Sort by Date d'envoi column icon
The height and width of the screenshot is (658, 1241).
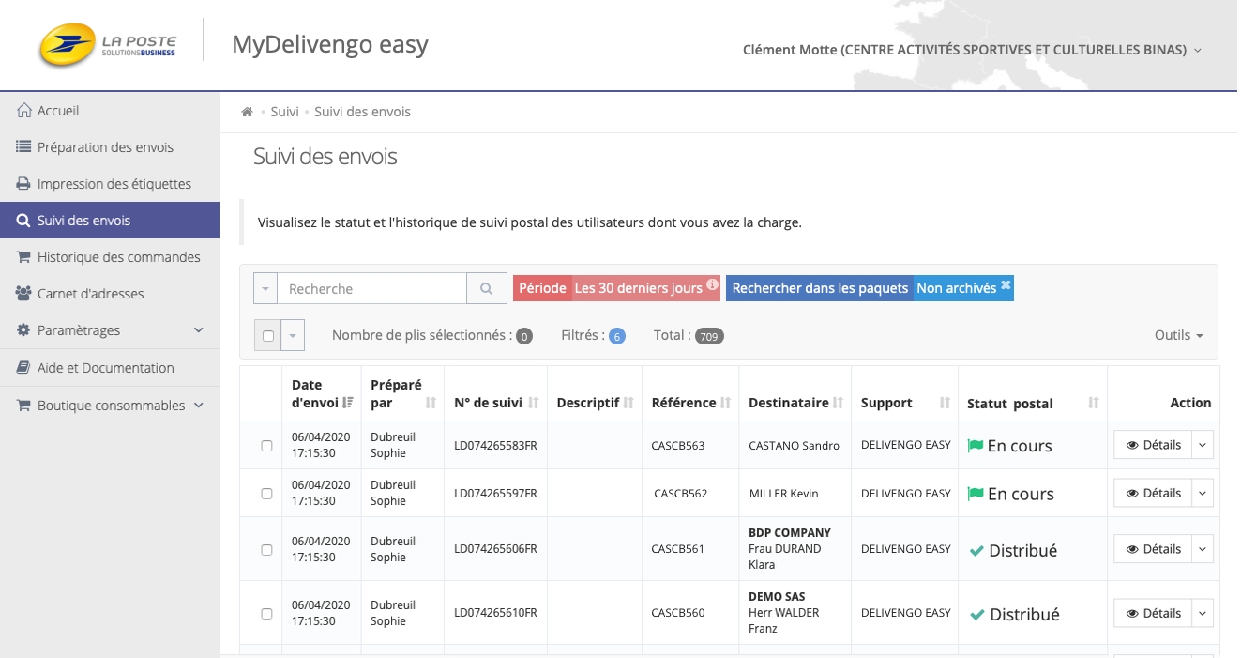348,403
